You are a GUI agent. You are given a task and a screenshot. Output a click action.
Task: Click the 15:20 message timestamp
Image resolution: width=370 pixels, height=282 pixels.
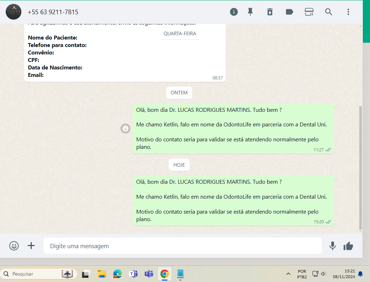click(x=318, y=221)
